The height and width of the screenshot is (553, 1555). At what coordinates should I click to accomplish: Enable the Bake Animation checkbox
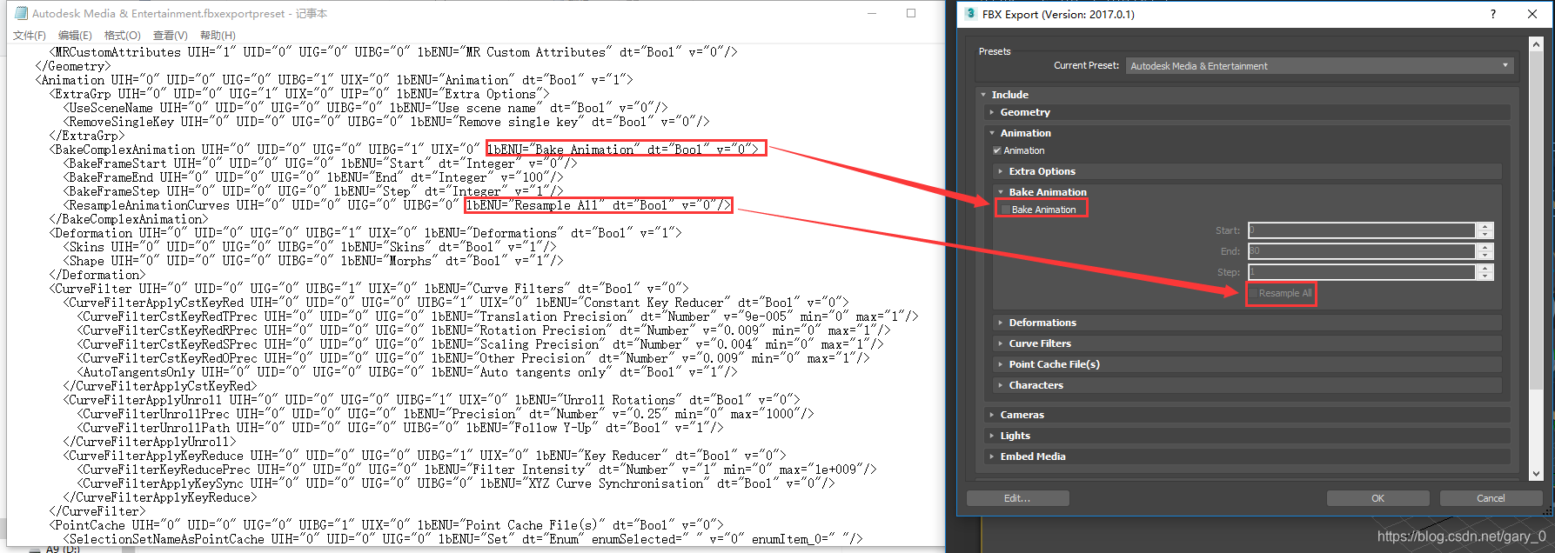pyautogui.click(x=1006, y=210)
